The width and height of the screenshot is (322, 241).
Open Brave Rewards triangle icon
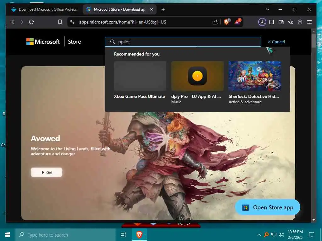(238, 22)
